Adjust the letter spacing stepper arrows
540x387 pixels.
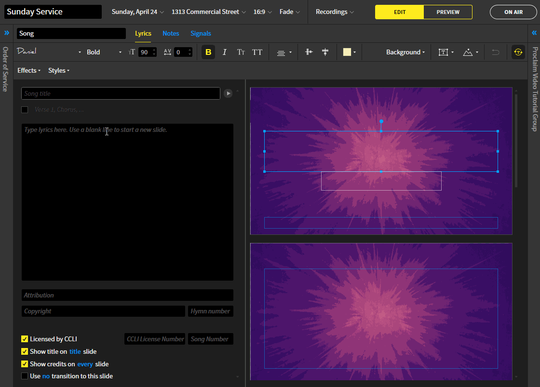pyautogui.click(x=190, y=52)
